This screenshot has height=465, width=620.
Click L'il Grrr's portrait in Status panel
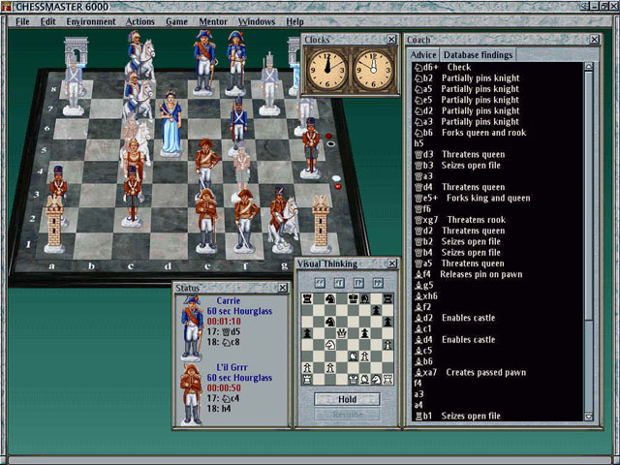pyautogui.click(x=192, y=394)
